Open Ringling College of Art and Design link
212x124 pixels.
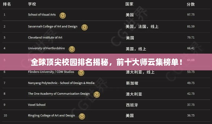(51, 116)
